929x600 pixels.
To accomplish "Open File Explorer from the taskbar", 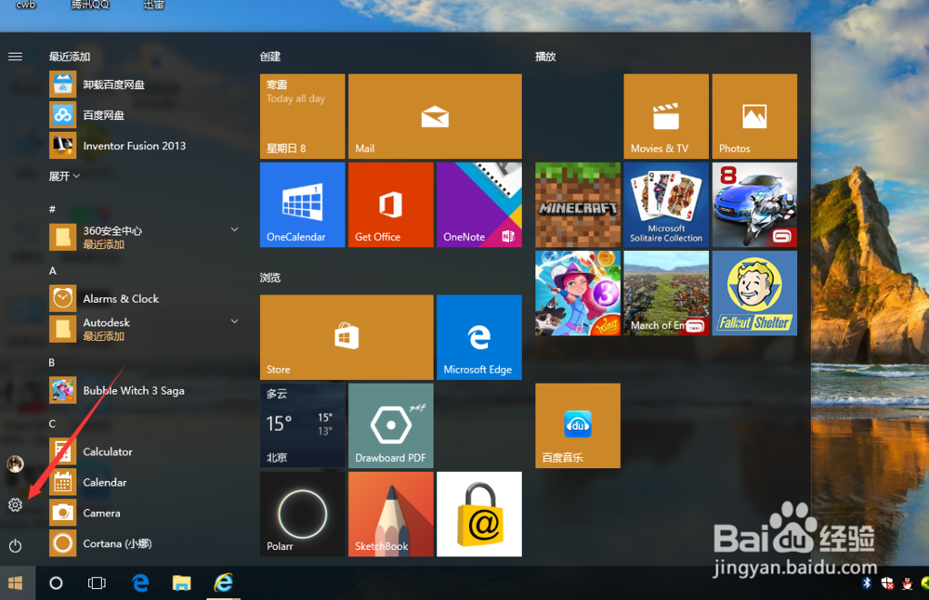I will (181, 583).
